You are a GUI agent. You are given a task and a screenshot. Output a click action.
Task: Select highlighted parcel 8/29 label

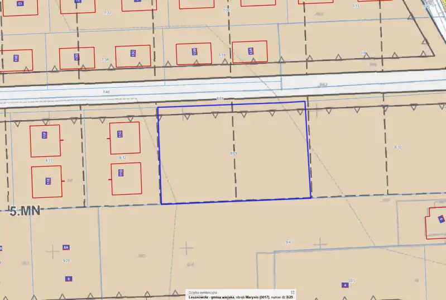coord(233,153)
